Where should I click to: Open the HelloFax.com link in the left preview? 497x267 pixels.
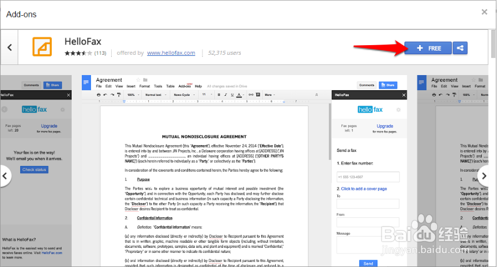pos(52,253)
